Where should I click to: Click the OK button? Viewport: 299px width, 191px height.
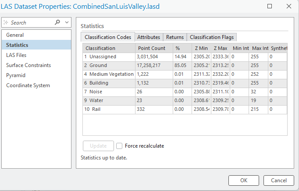pyautogui.click(x=244, y=180)
